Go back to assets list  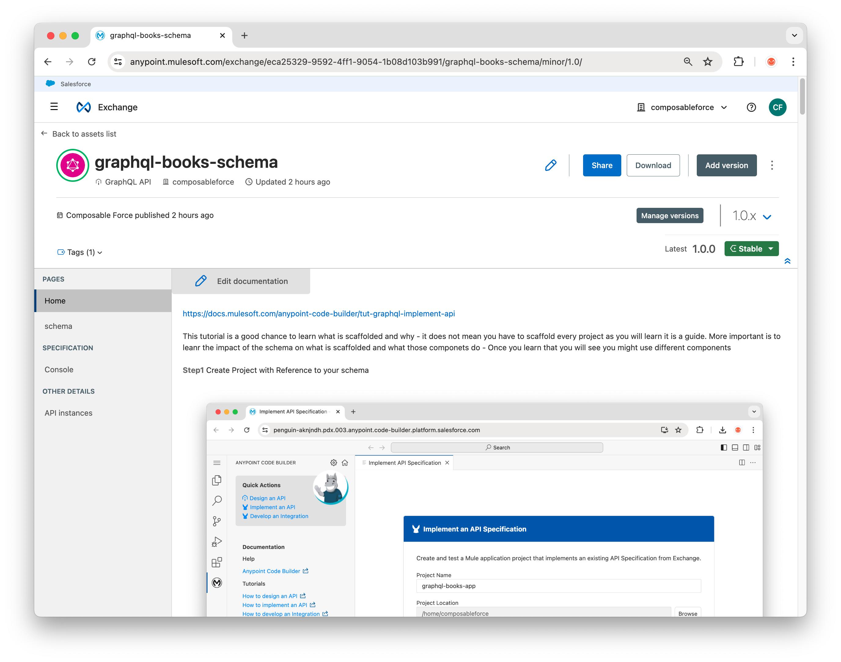coord(79,134)
